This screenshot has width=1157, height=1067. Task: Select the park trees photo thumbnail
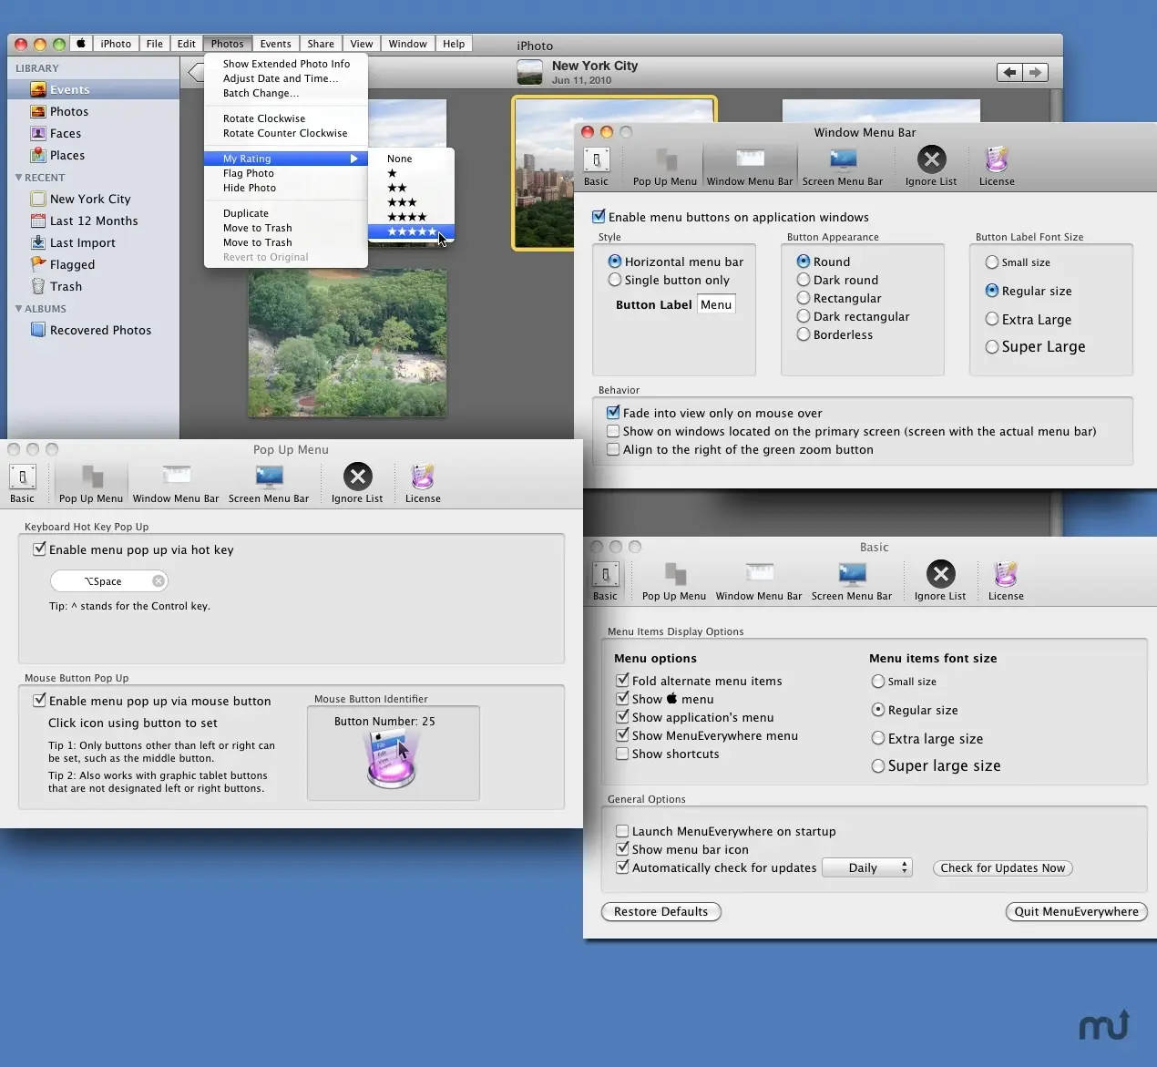(348, 343)
